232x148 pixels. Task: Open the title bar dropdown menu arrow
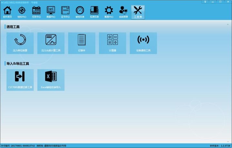click(205, 2)
